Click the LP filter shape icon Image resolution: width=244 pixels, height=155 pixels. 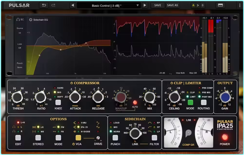pyautogui.click(x=150, y=131)
